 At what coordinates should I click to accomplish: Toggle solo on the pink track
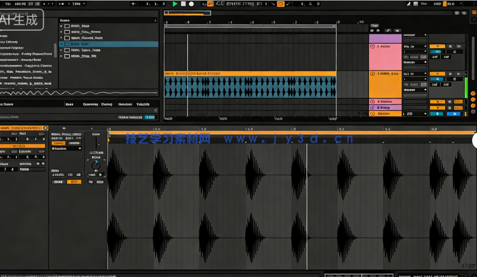tap(450, 46)
